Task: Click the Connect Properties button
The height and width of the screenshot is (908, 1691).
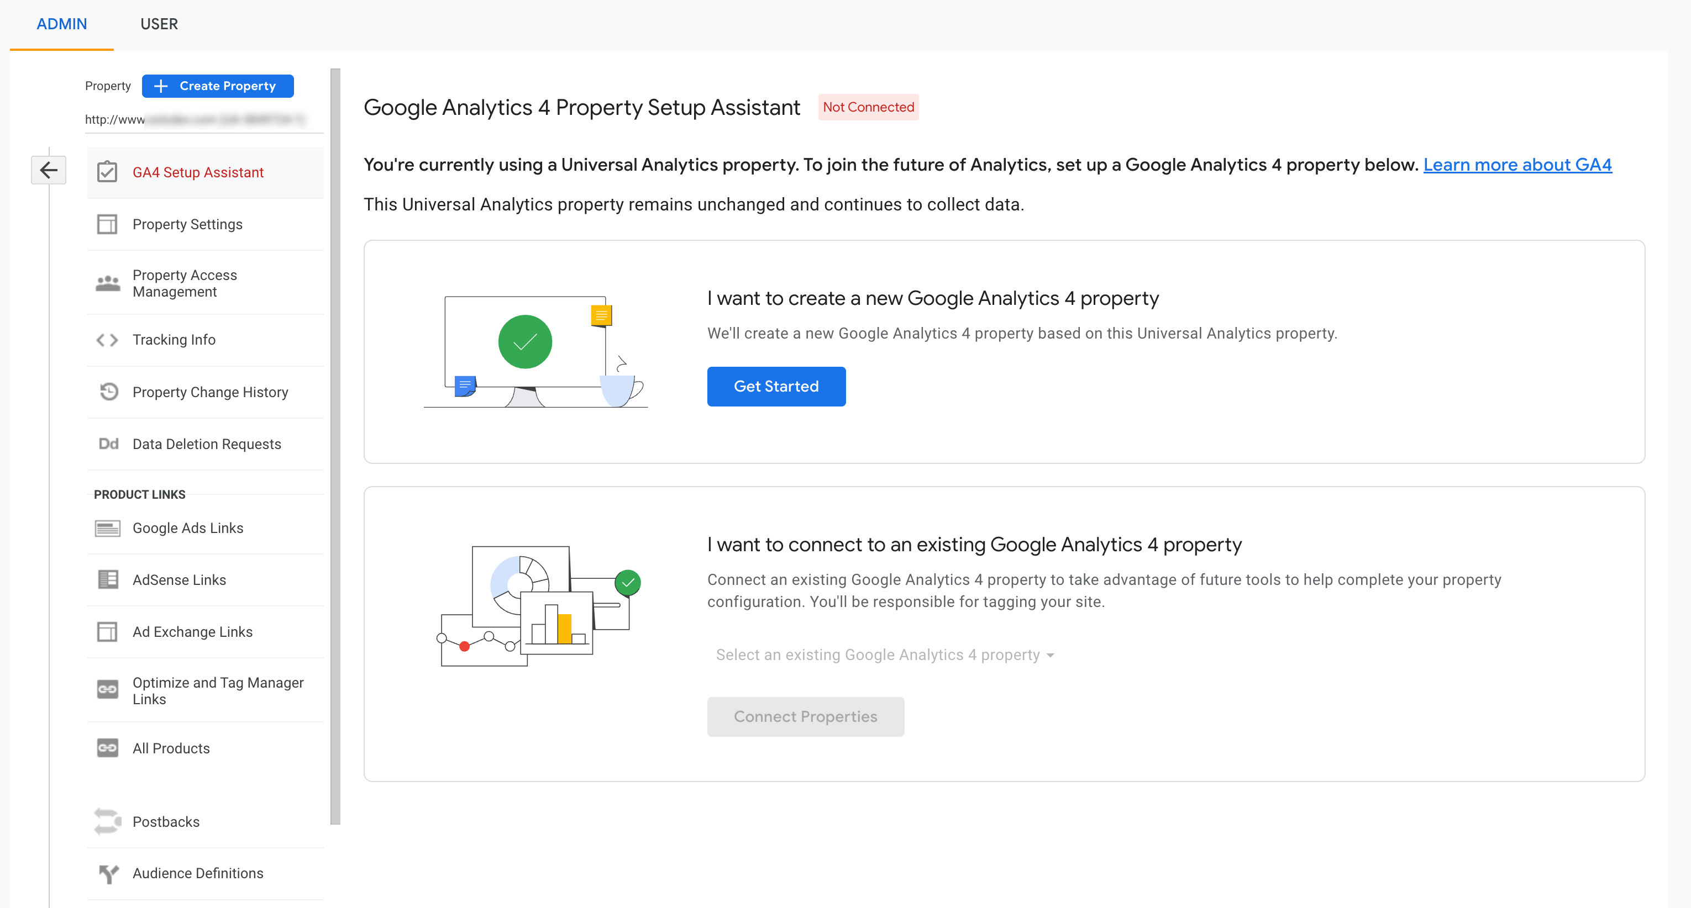Action: click(x=806, y=716)
